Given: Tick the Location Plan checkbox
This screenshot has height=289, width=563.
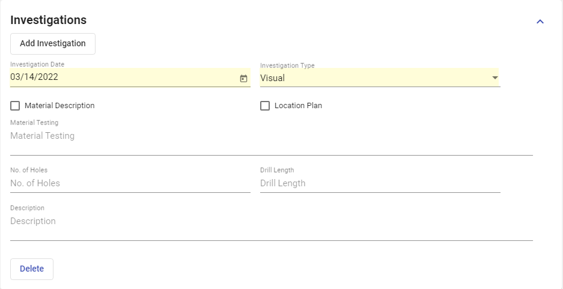Looking at the screenshot, I should pos(265,106).
